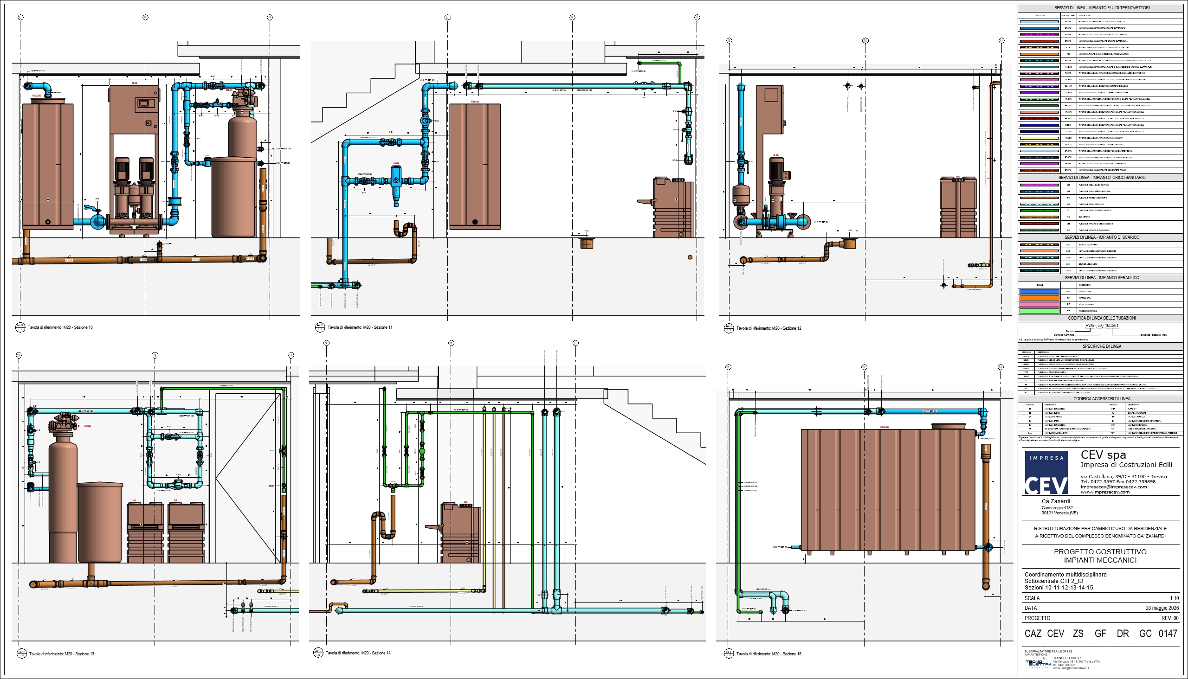Select the green air duct legend swatch
Viewport: 1188px width, 679px height.
[x=1039, y=311]
